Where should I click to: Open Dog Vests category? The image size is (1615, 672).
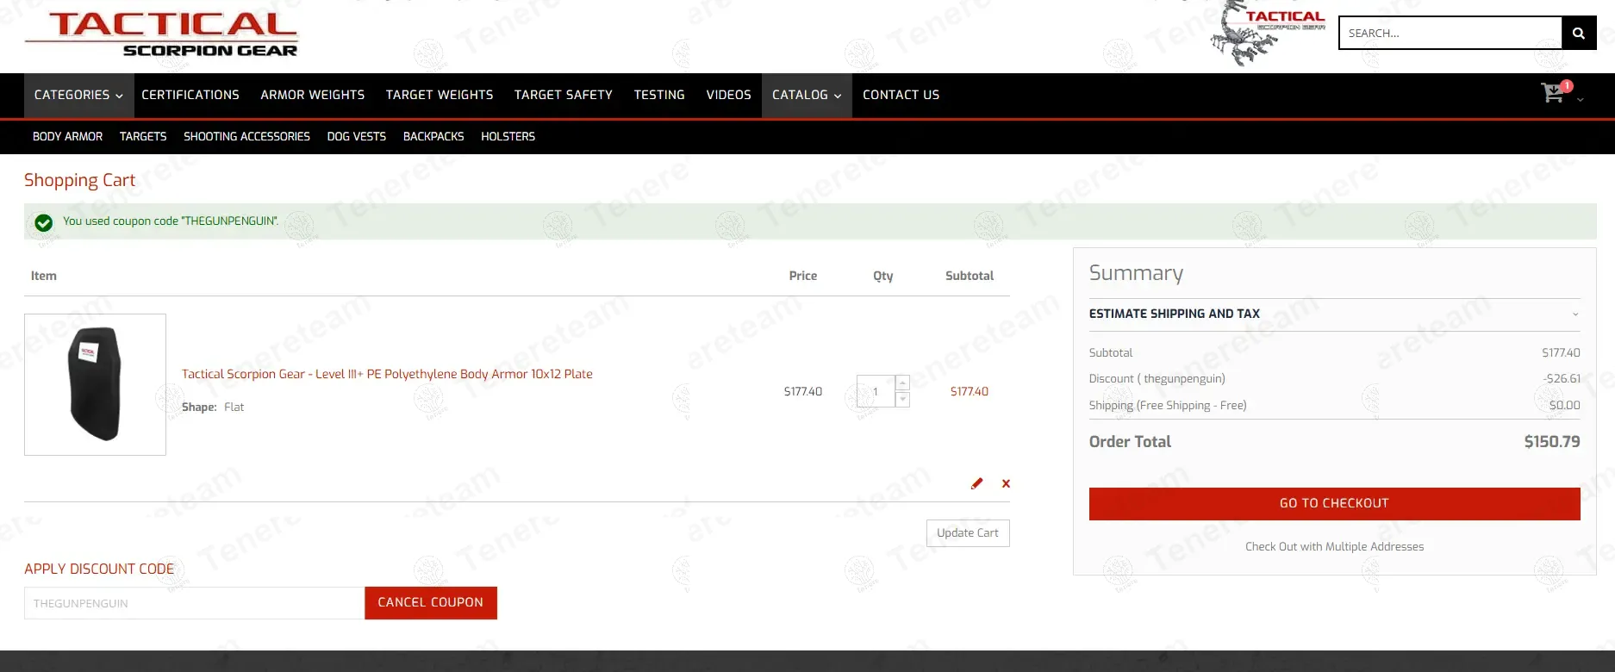click(357, 136)
